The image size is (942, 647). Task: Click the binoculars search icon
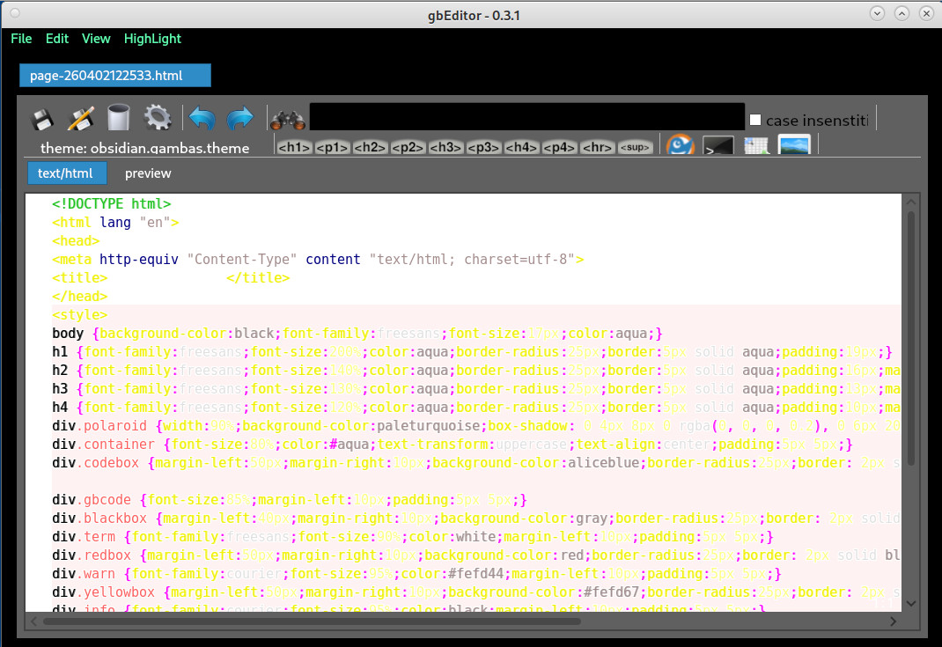pos(287,119)
